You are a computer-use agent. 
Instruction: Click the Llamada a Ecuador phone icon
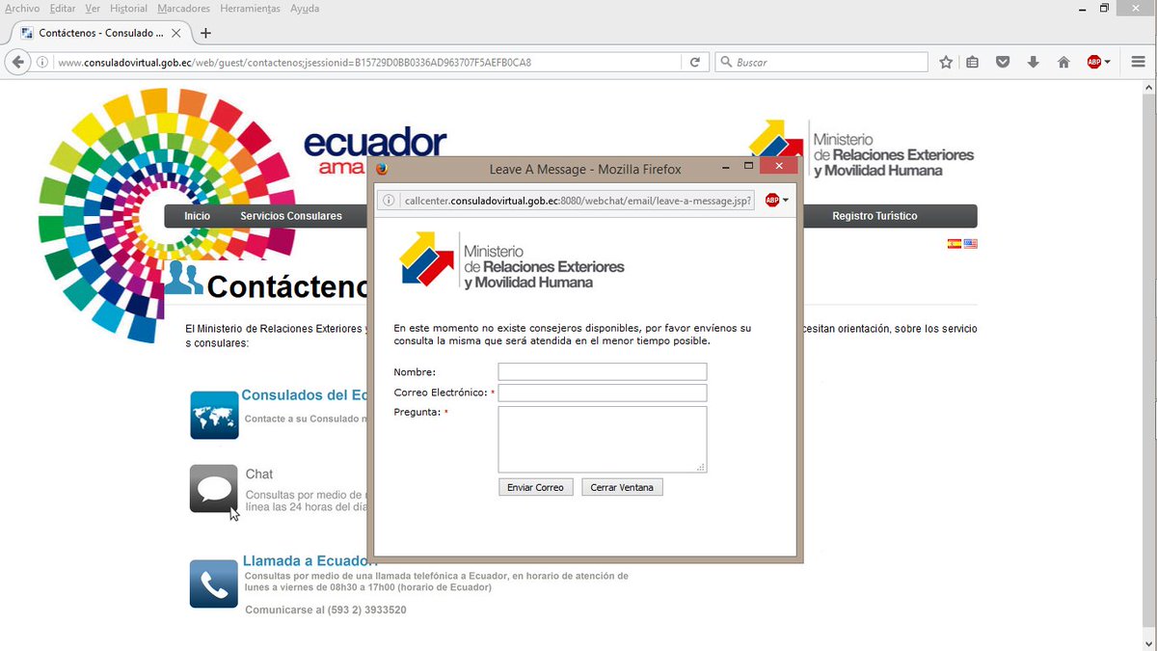point(214,583)
